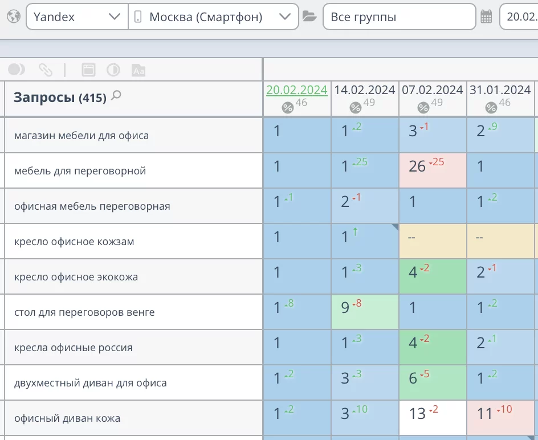Image resolution: width=538 pixels, height=440 pixels.
Task: Click query 'мебель для переговорной'
Action: 80,170
